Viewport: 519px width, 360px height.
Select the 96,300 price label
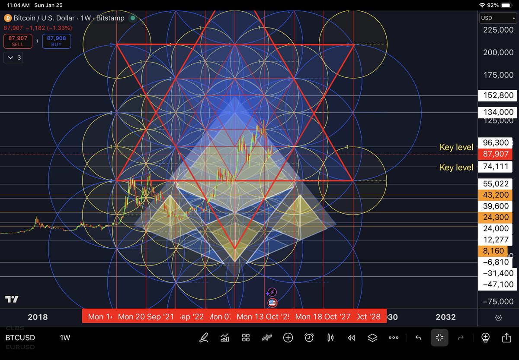click(496, 143)
